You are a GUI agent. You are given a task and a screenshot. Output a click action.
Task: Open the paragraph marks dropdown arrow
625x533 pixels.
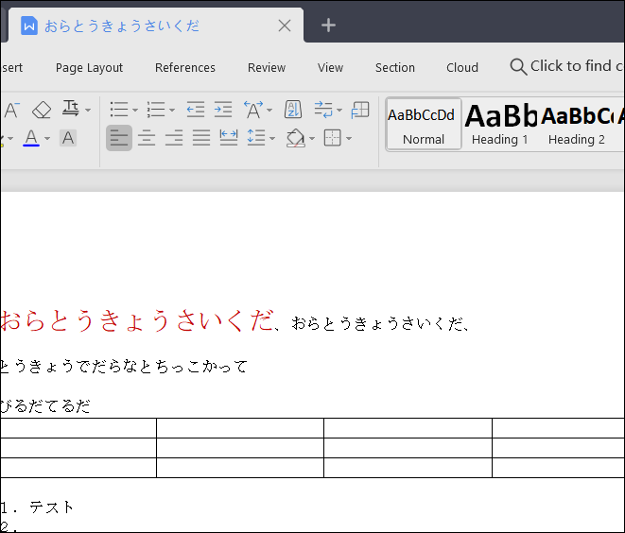coord(339,110)
